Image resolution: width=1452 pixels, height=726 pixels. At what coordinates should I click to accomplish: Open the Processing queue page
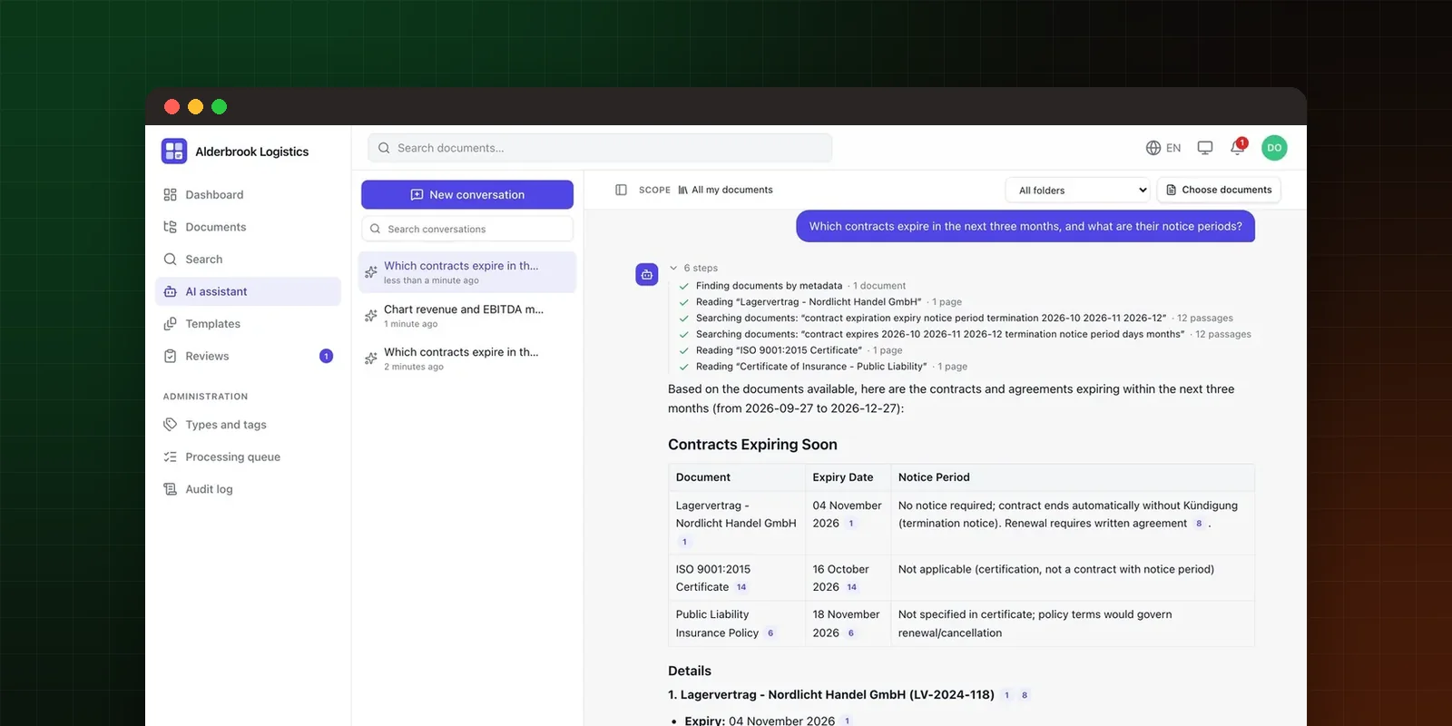click(248, 456)
